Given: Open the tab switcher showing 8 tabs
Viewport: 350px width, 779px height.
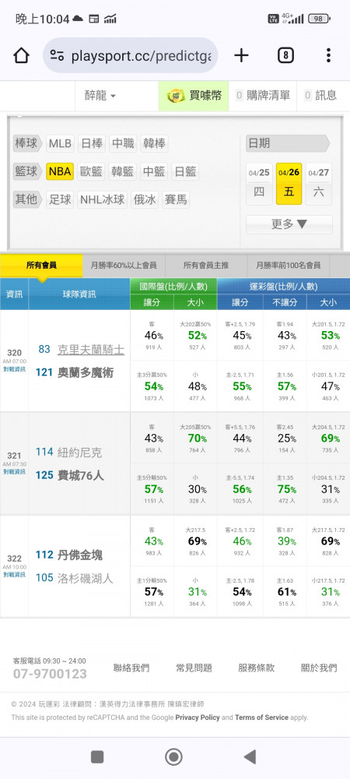Looking at the screenshot, I should click(285, 55).
